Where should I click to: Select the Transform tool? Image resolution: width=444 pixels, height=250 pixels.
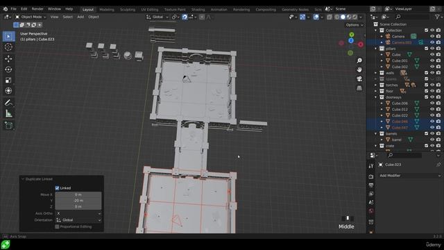(8, 91)
